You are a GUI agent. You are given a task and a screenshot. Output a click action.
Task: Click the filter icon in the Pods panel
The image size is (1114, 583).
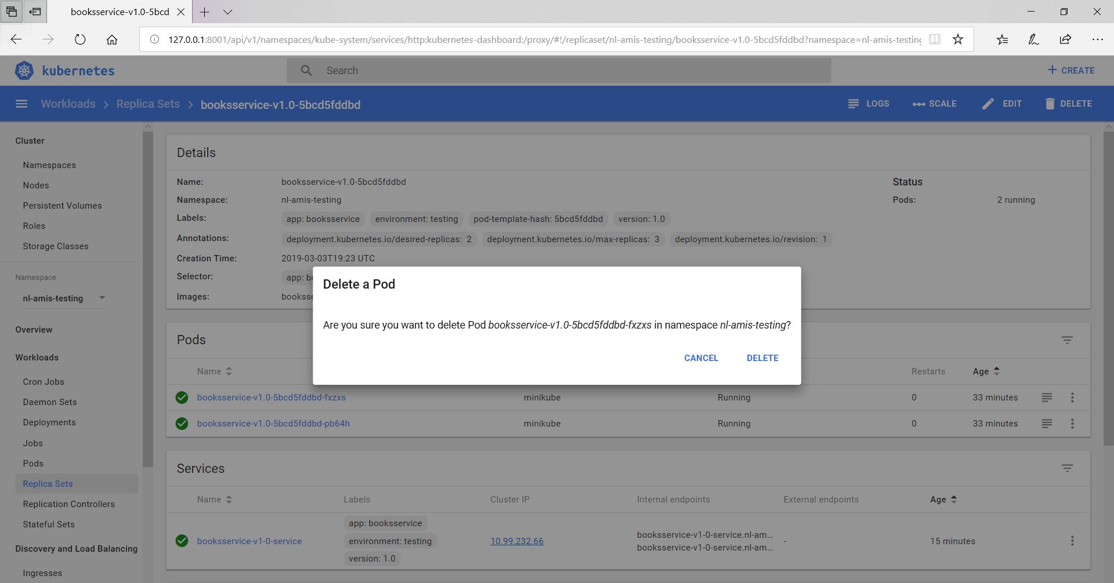click(1066, 340)
